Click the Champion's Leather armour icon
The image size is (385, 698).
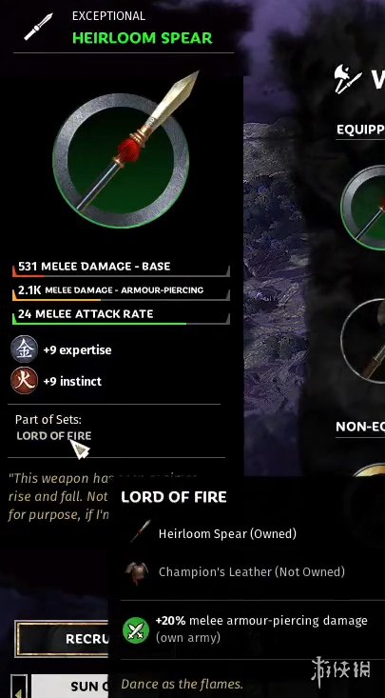coord(137,571)
